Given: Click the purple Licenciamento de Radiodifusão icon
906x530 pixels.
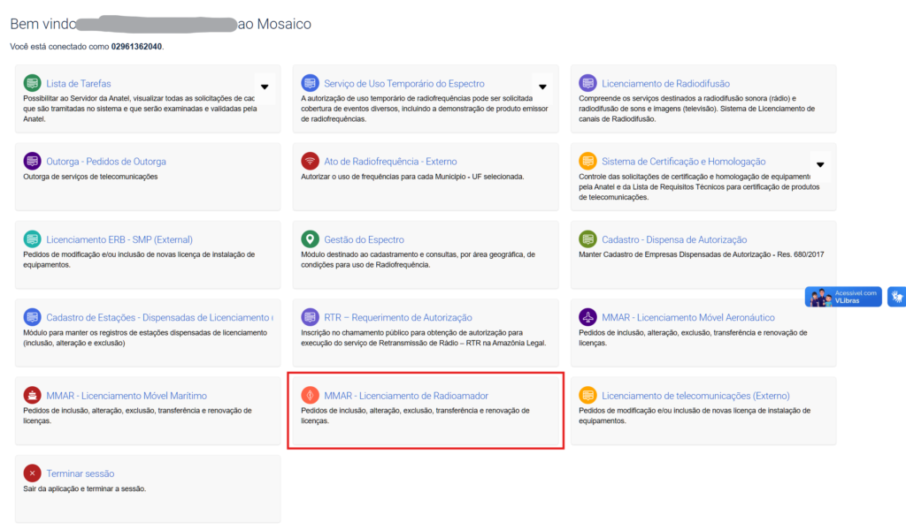Looking at the screenshot, I should [x=587, y=83].
